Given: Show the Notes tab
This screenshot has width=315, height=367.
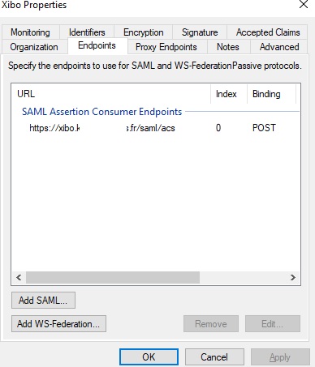Looking at the screenshot, I should (x=228, y=47).
